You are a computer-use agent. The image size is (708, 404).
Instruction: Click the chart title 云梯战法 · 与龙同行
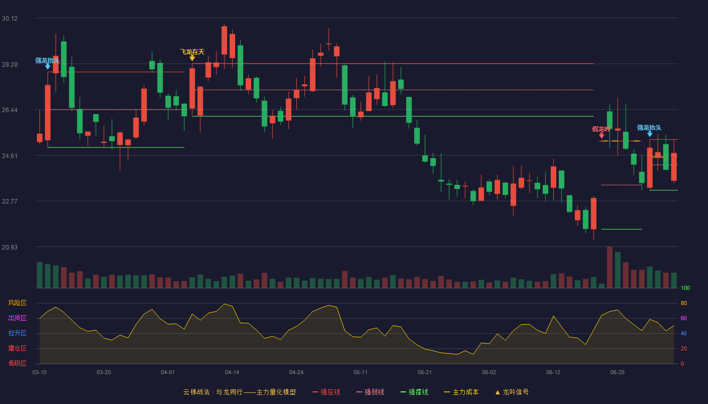[x=213, y=392]
